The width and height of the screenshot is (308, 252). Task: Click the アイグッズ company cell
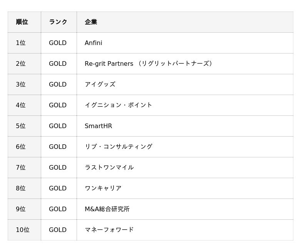coord(100,85)
